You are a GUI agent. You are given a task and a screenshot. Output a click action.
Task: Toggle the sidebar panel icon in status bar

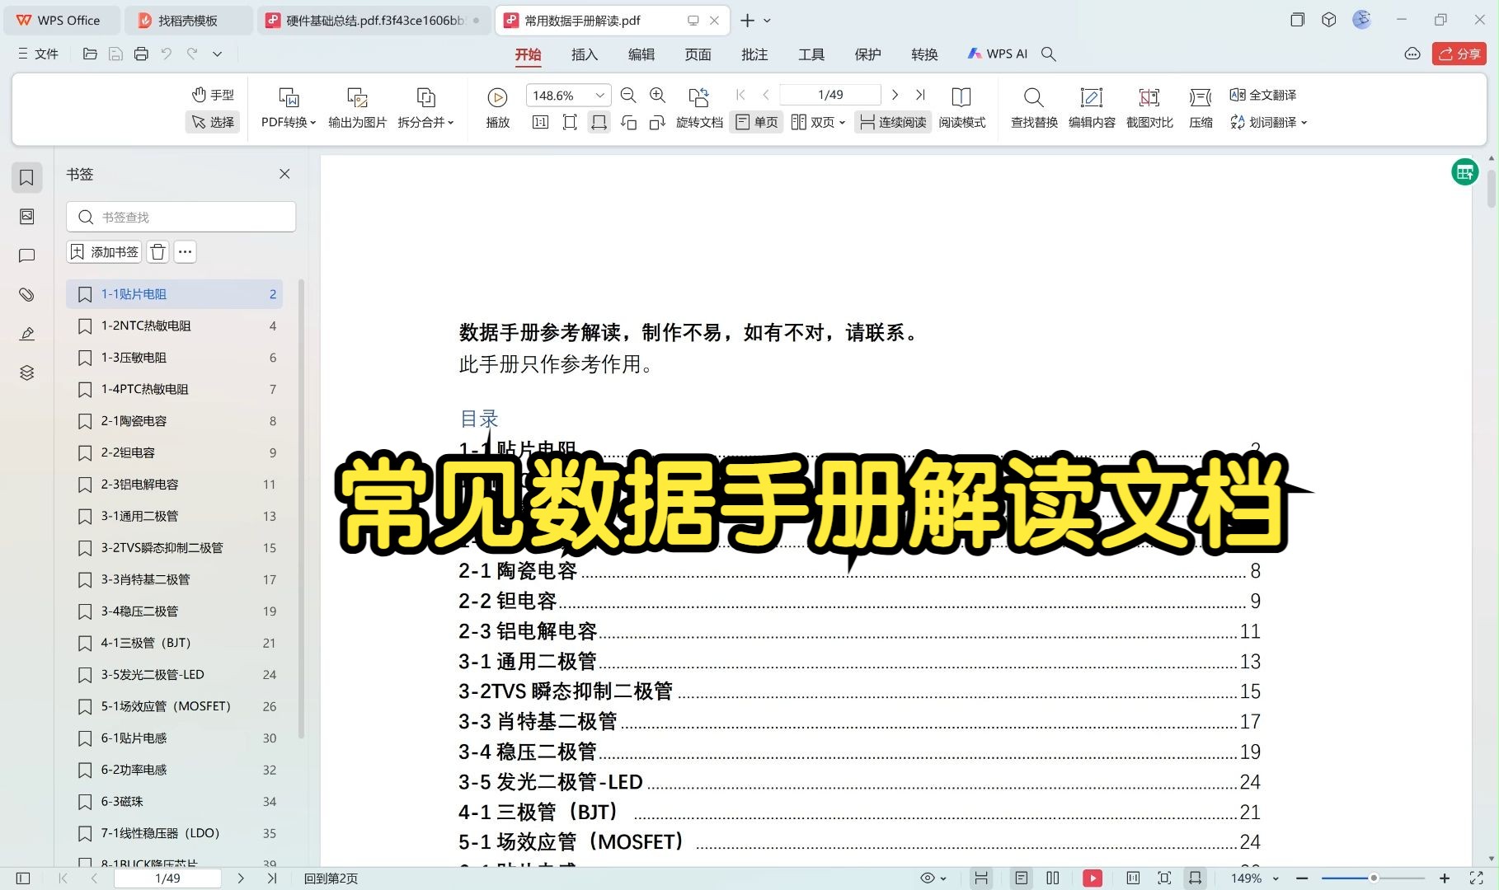pyautogui.click(x=23, y=878)
